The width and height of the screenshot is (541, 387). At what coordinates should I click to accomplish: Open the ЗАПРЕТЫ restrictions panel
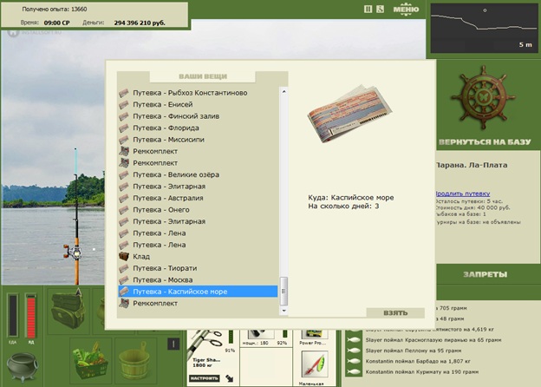(486, 274)
